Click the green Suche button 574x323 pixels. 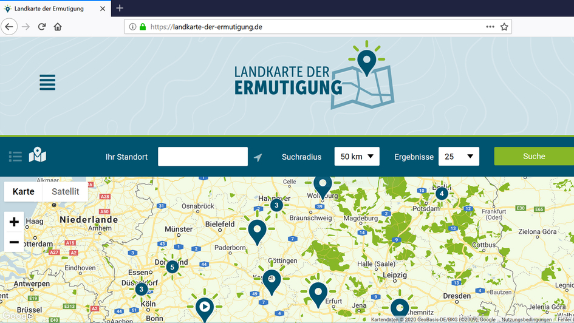534,156
